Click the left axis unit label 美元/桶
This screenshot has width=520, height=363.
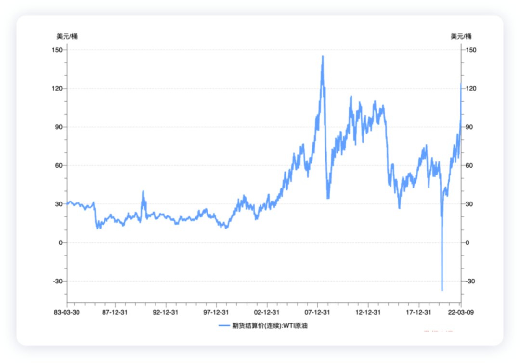tap(67, 36)
